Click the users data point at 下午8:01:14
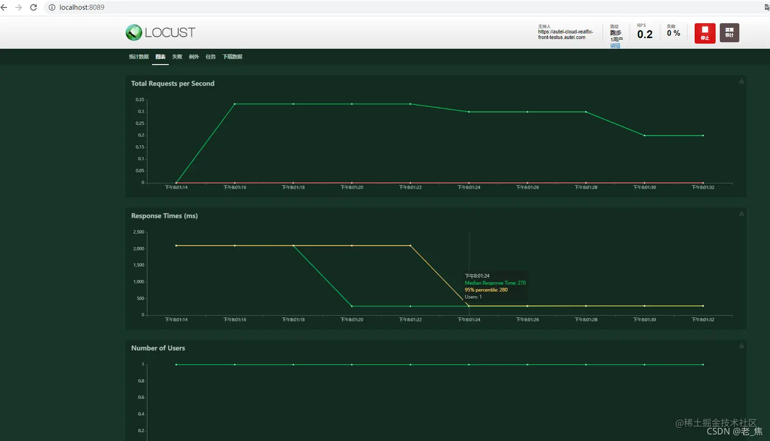Viewport: 770px width, 441px height. [176, 365]
